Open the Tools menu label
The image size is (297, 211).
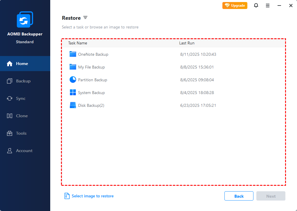(x=21, y=133)
